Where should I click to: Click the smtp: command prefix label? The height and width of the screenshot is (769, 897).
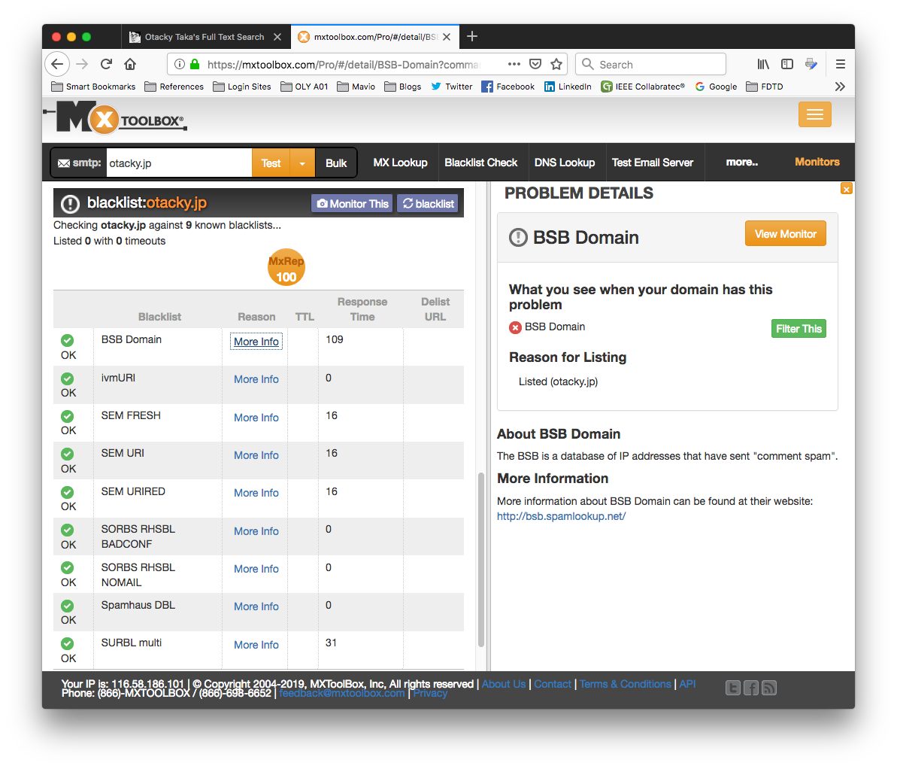(x=80, y=163)
